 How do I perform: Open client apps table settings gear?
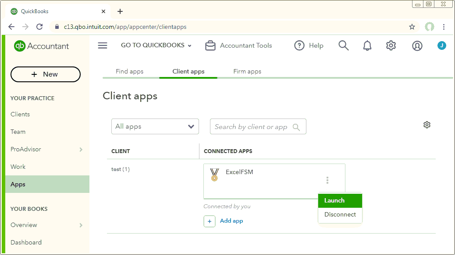point(427,125)
